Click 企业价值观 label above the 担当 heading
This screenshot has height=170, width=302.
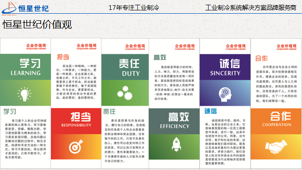(x=86, y=46)
